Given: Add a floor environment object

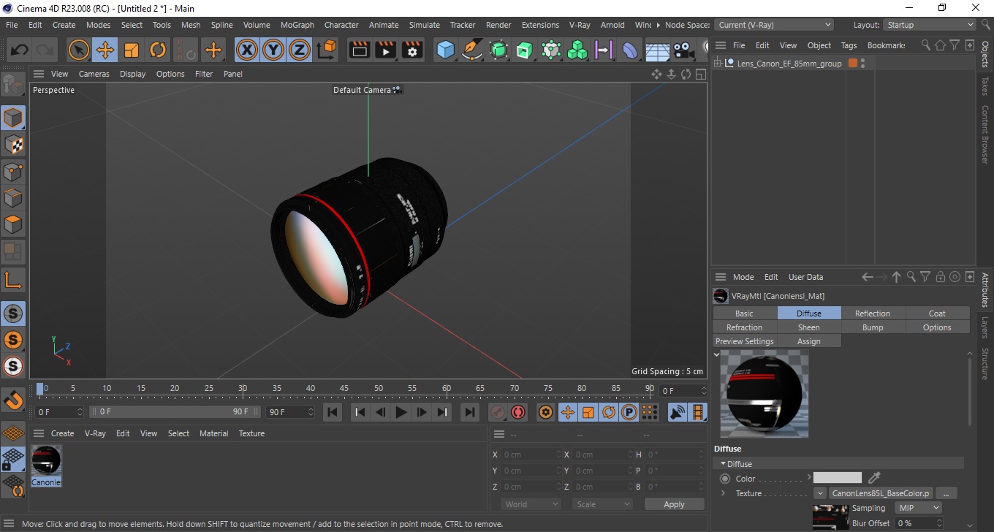Looking at the screenshot, I should [x=657, y=50].
